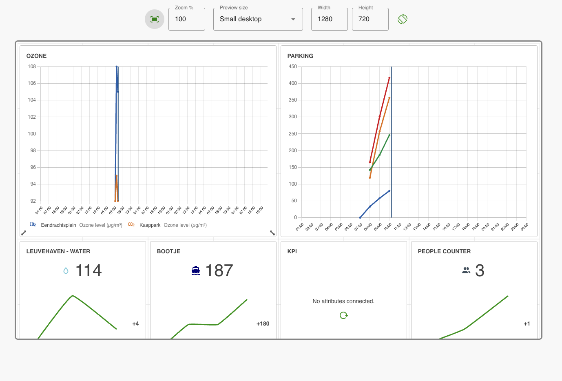Image resolution: width=562 pixels, height=381 pixels.
Task: Select the water droplet icon on Leuvehaven widget
Action: point(65,270)
